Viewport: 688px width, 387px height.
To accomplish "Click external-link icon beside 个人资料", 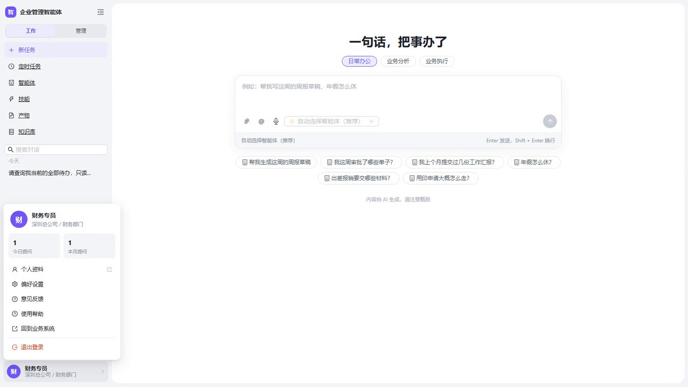I will point(109,269).
